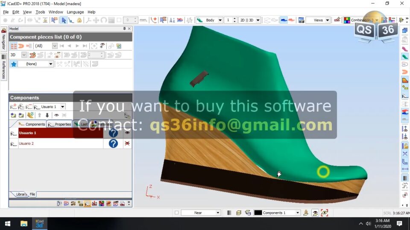Expand bottom panel toolbar overflow chevron
Screen dimensions: 410x230
point(129,204)
